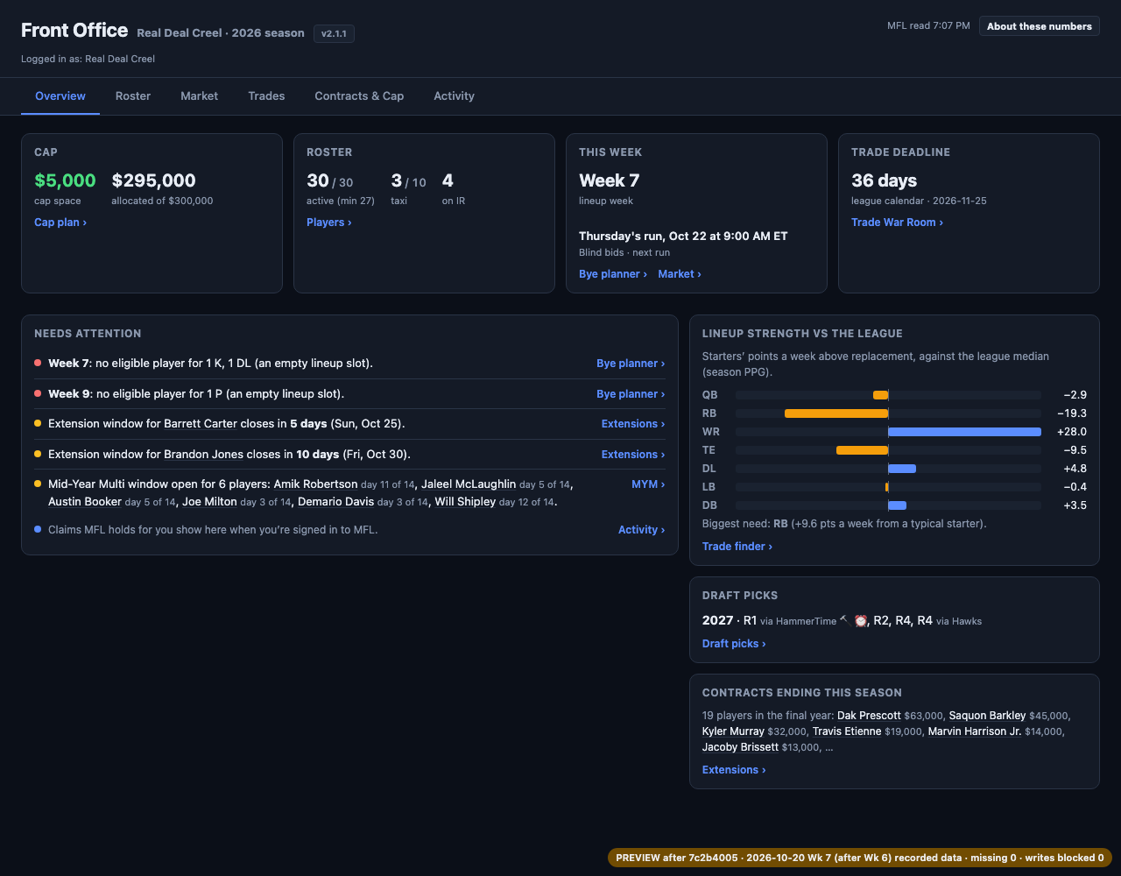Follow the Players link in Roster card
Image resolution: width=1121 pixels, height=876 pixels.
click(329, 223)
